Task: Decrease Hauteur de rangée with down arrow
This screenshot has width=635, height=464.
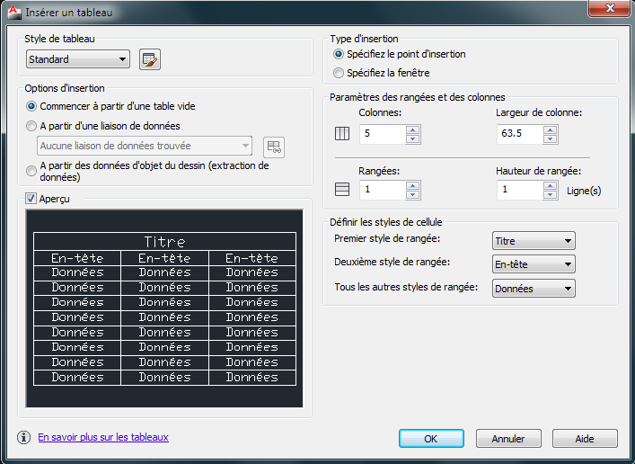Action: coord(550,195)
